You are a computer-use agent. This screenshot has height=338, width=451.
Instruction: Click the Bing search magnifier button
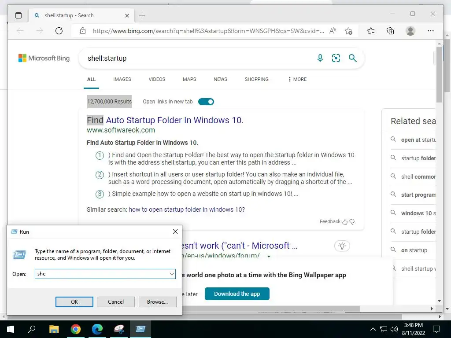[x=353, y=58]
